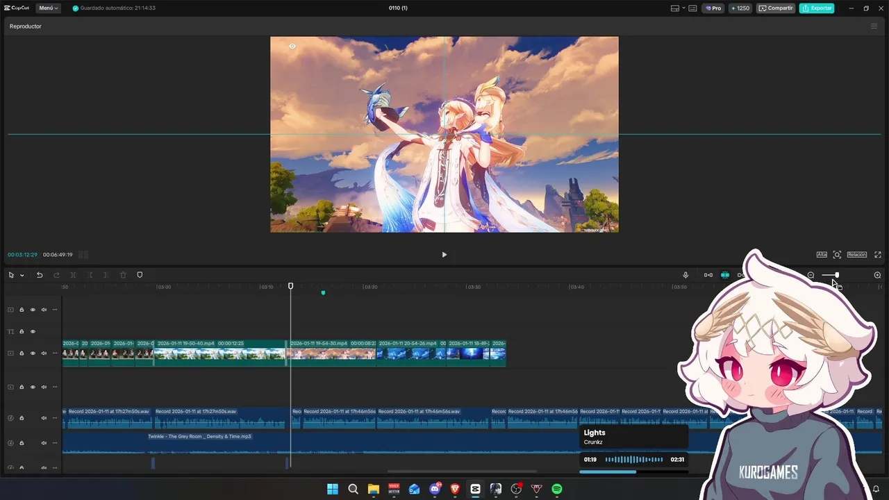
Task: Open the keyboard shortcuts icon in title bar
Action: (x=694, y=8)
